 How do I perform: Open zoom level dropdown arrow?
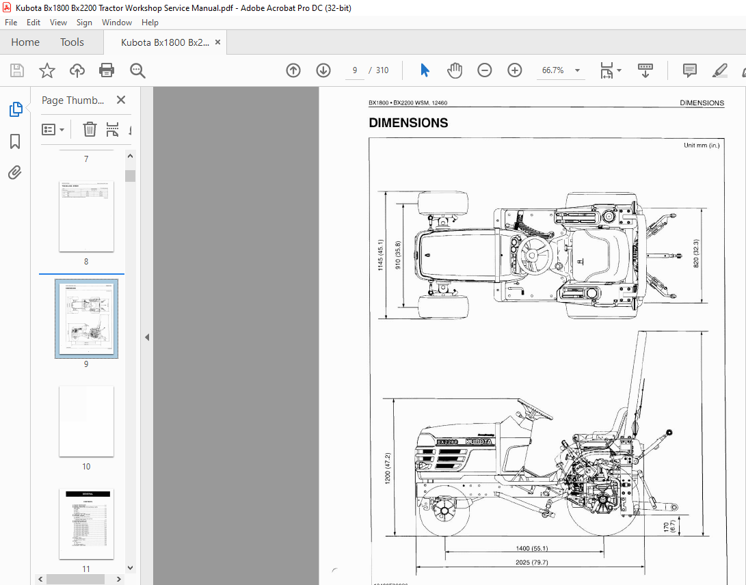click(577, 70)
